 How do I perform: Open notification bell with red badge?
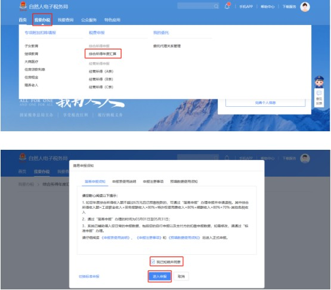click(x=227, y=6)
